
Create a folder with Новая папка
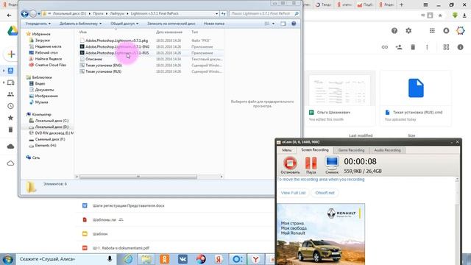click(x=214, y=24)
